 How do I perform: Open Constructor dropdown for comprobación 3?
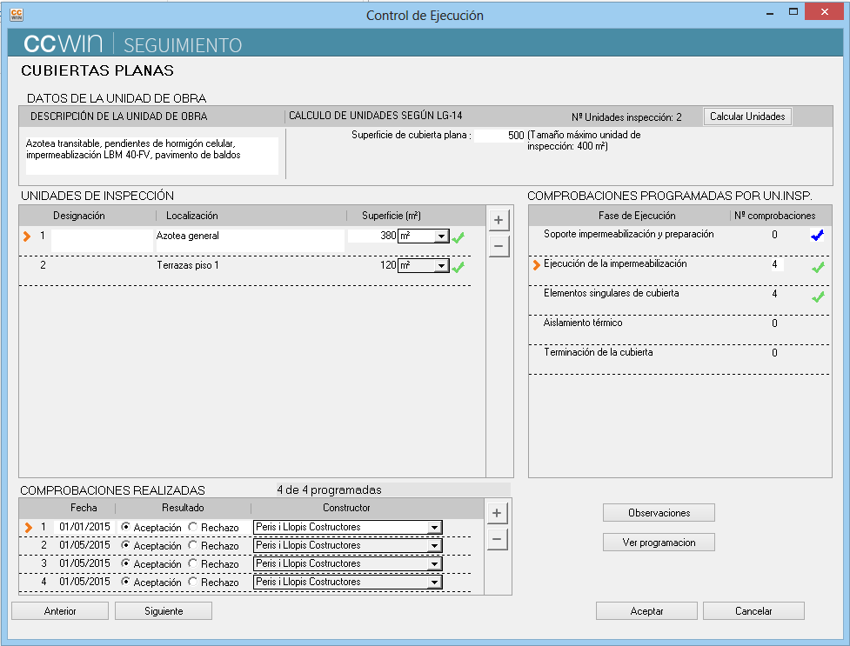tap(434, 564)
